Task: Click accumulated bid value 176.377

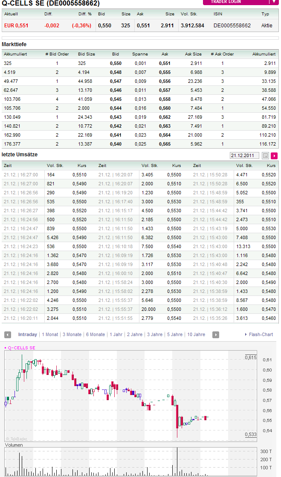Action: pos(11,144)
